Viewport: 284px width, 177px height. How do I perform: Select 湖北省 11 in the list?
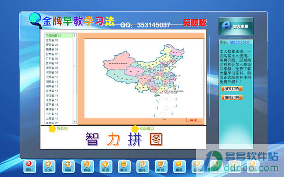[x=59, y=82]
